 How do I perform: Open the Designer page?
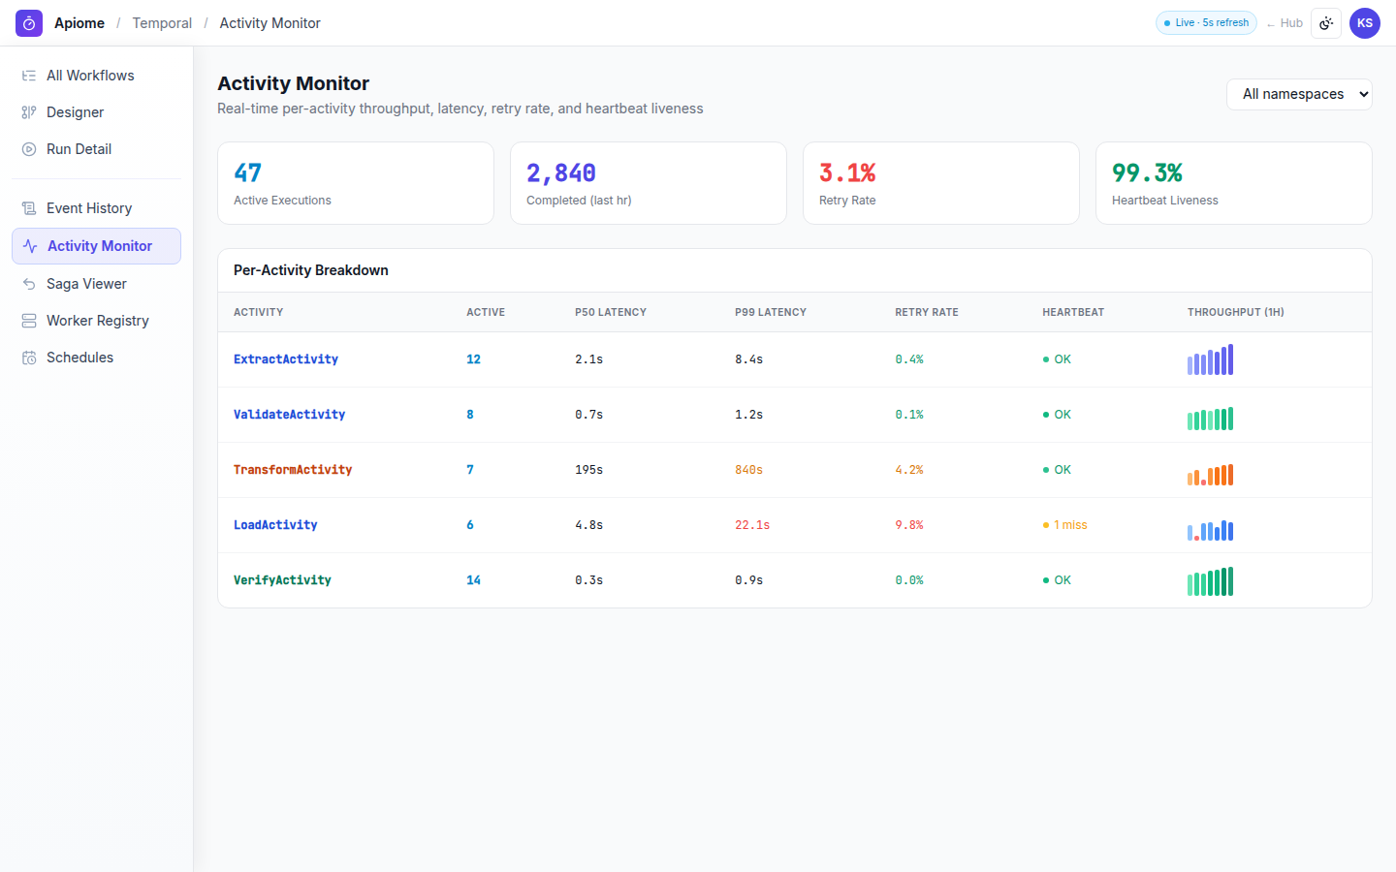point(96,112)
